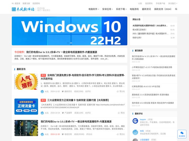
Task: Open pinned item 小苹果影视盒子 v1.5.5
Action: tap(152, 67)
